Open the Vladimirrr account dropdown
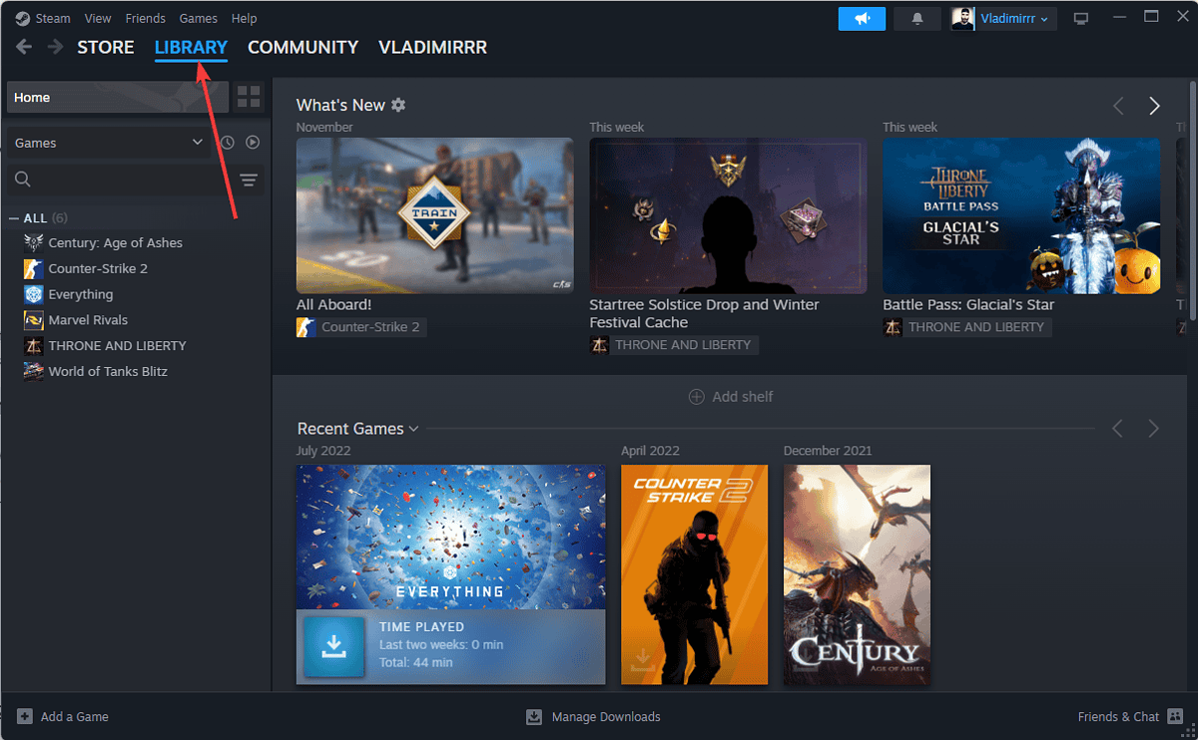The height and width of the screenshot is (740, 1198). pyautogui.click(x=1003, y=19)
